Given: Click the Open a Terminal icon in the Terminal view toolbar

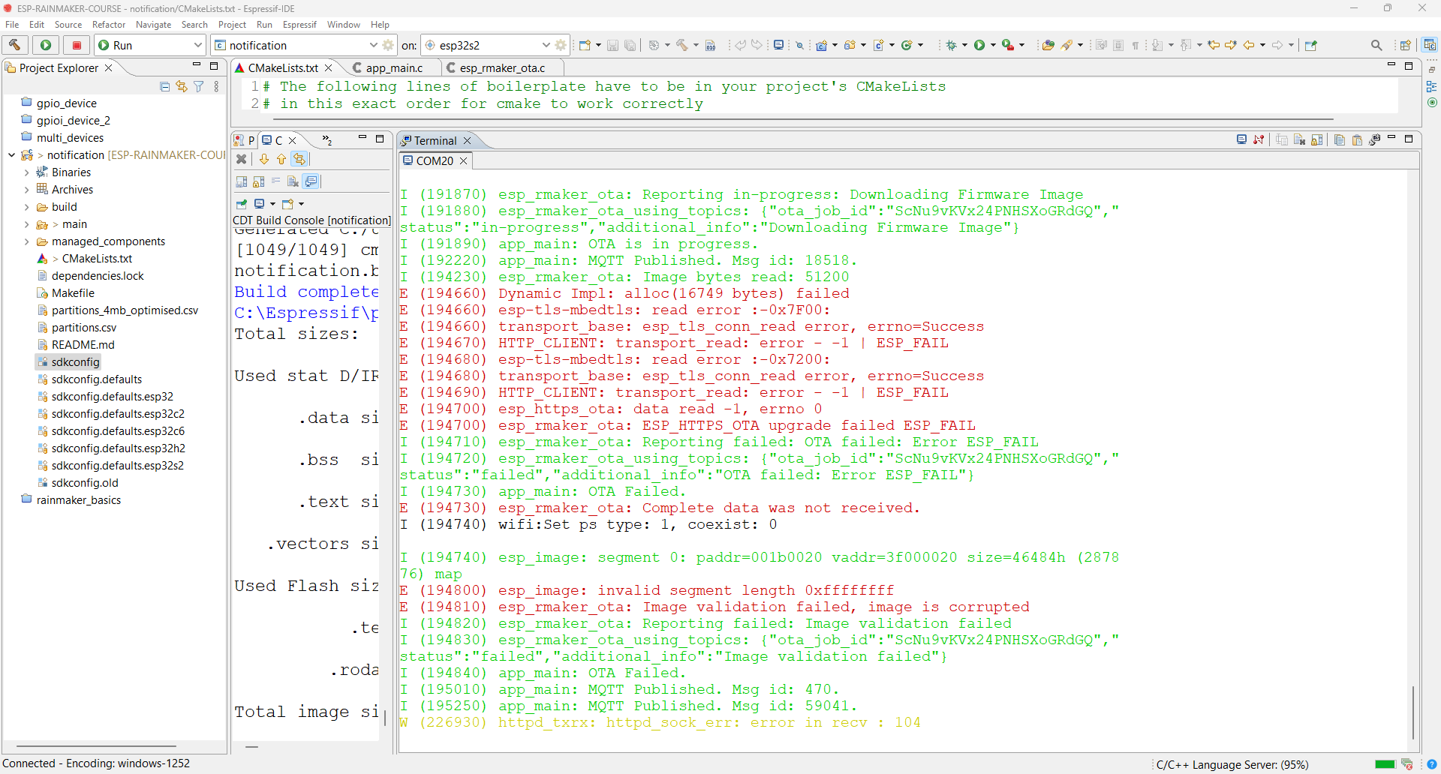Looking at the screenshot, I should [x=1241, y=139].
